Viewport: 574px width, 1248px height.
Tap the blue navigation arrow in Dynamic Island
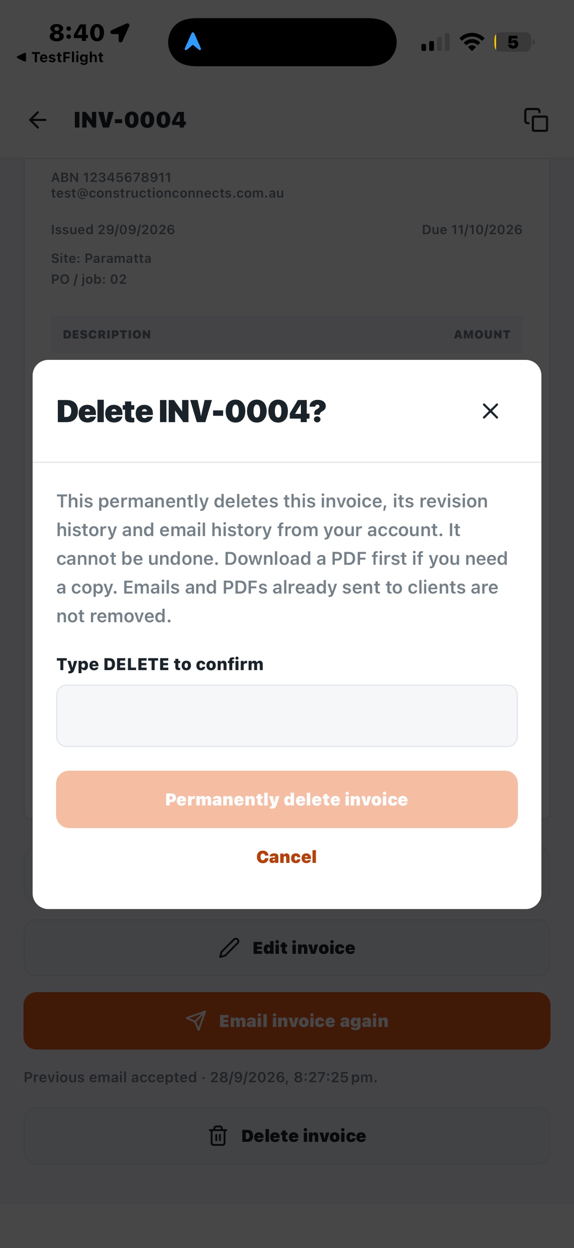193,42
